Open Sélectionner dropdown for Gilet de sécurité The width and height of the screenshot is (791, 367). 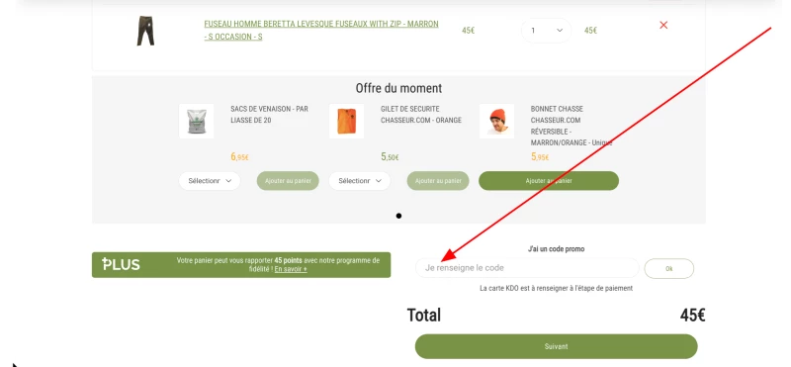pyautogui.click(x=360, y=181)
